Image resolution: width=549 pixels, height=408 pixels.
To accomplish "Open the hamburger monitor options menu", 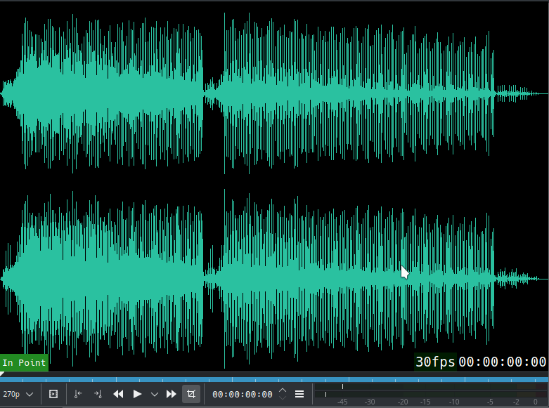I will coord(299,395).
